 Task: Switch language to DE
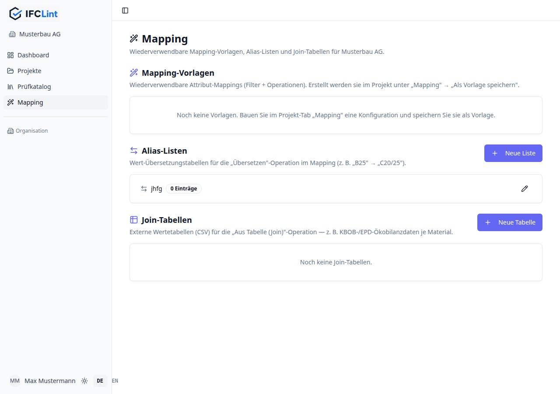[x=100, y=381]
